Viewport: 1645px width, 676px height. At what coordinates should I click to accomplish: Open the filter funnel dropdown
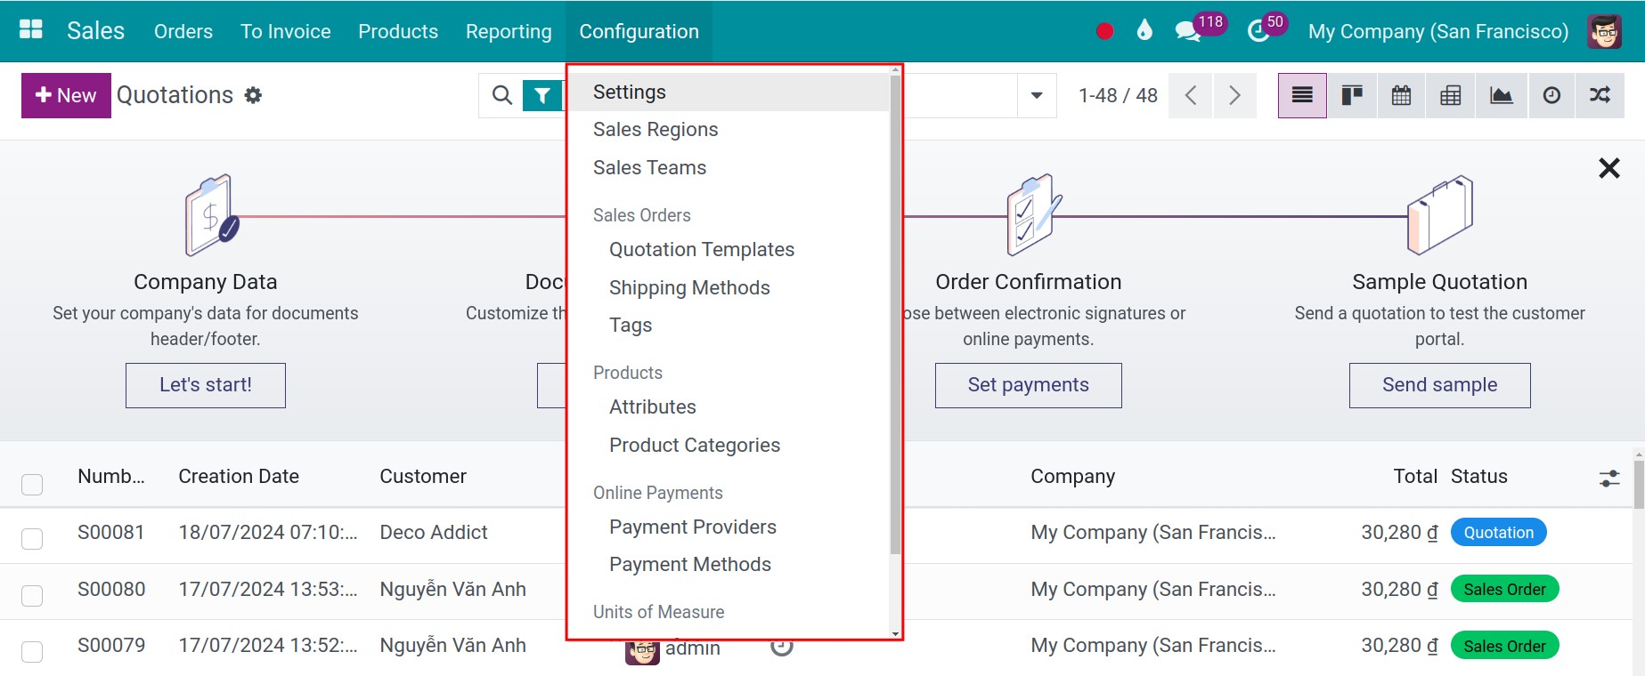[542, 95]
